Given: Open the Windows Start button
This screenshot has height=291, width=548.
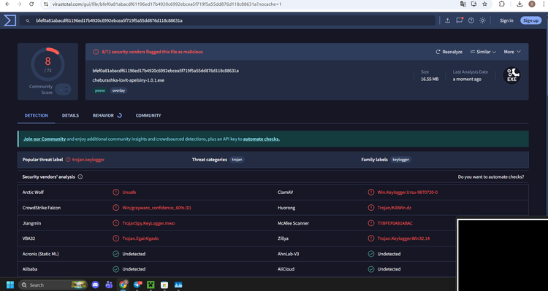Looking at the screenshot, I should pos(10,284).
